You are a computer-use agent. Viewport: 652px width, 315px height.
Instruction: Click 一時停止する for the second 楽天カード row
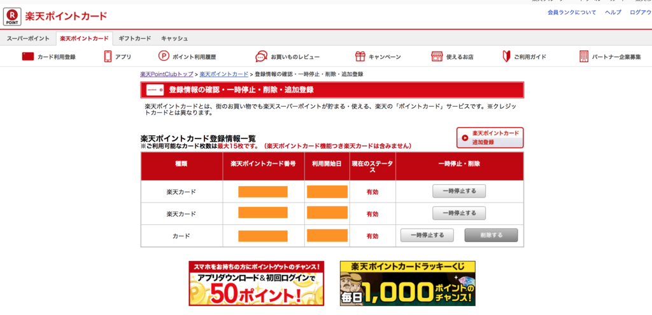(459, 213)
